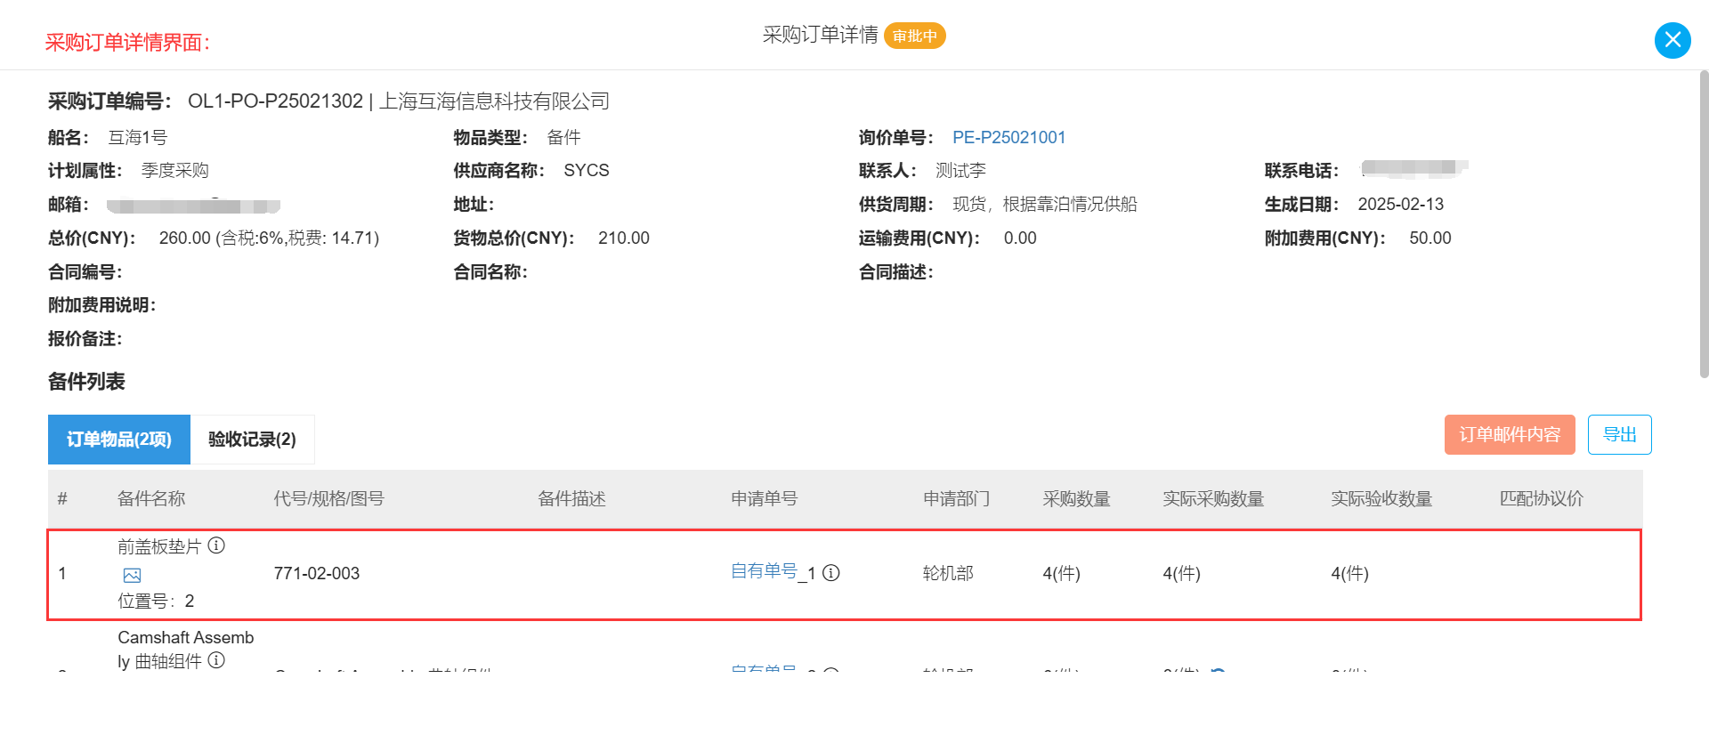Viewport: 1709px width, 751px height.
Task: Click 备件名称 column header
Action: pos(151,499)
